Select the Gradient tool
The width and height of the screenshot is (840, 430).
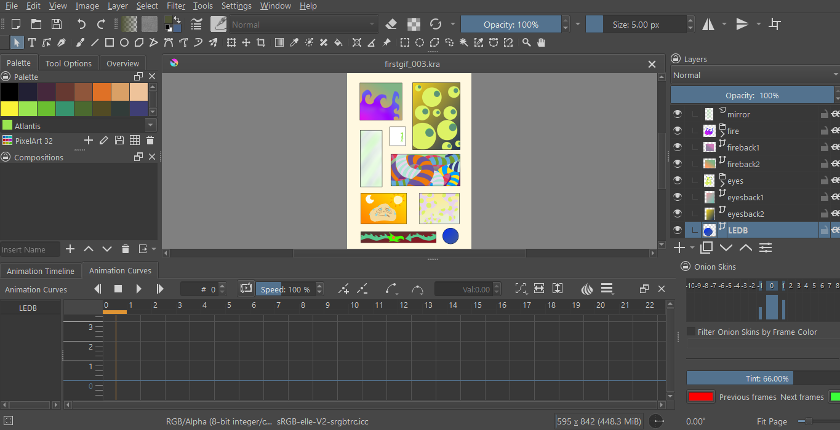[x=278, y=42]
